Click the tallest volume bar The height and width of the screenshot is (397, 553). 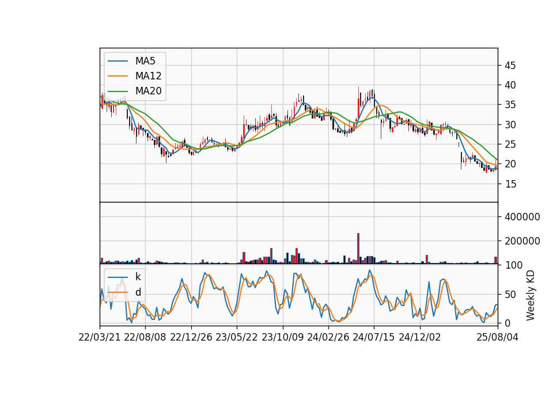tap(358, 249)
